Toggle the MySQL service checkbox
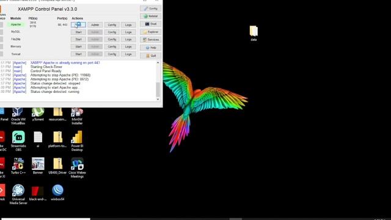Screen dimensions: 391x220 pos(1,32)
